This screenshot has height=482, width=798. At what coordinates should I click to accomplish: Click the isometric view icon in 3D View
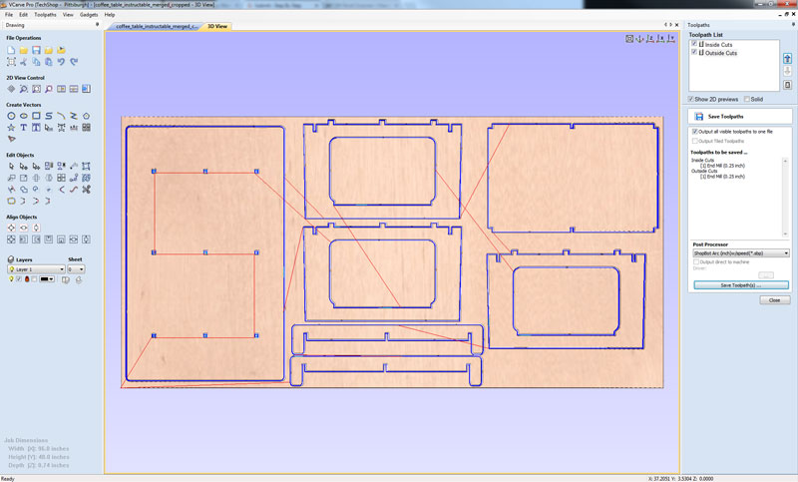640,39
